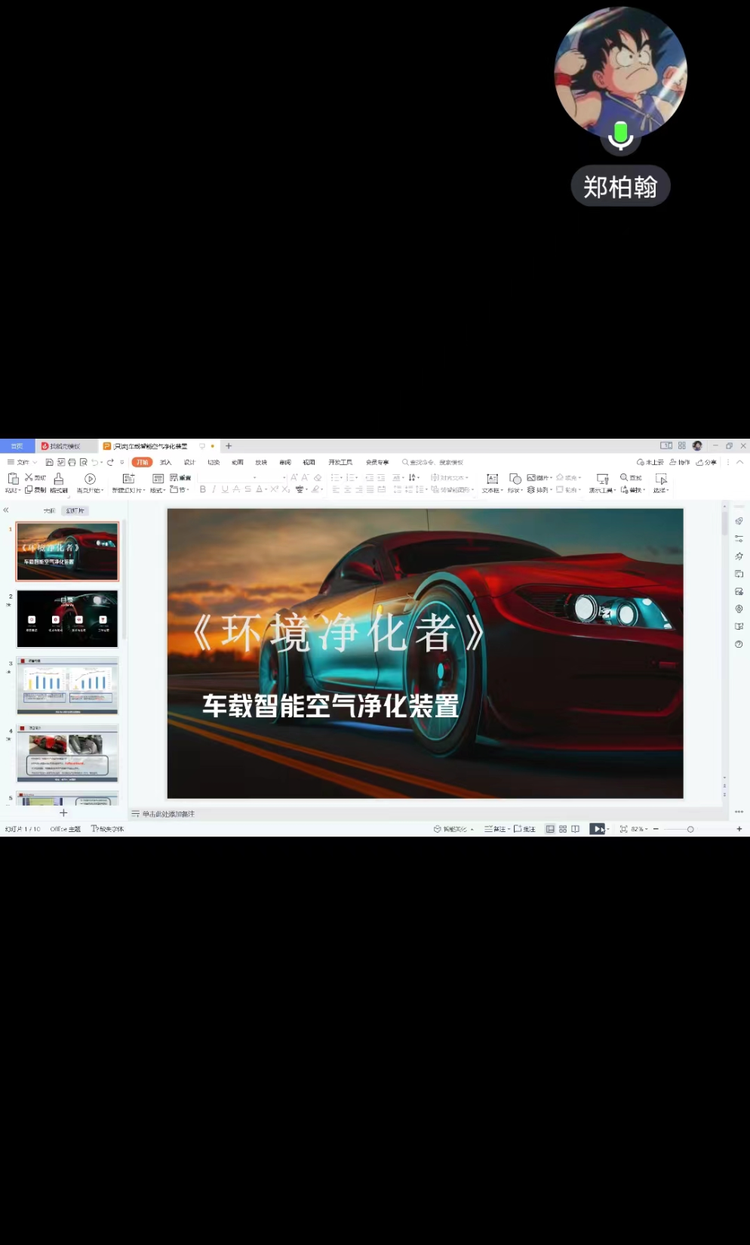Expand the 文件 menu dropdown
The width and height of the screenshot is (750, 1245).
23,462
